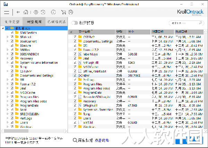Image resolution: width=208 pixels, height=148 pixels.
Task: Uncheck the root volume (C:) checkbox
Action: point(7,28)
